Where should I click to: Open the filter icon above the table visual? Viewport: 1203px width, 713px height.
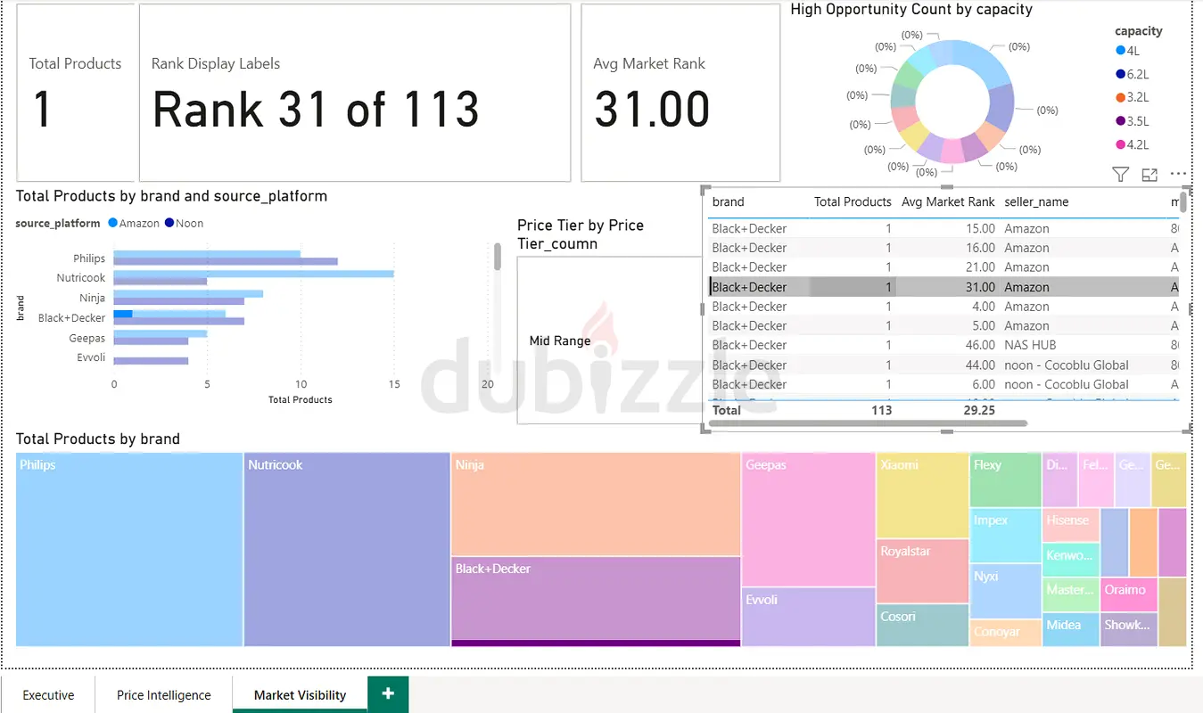(x=1121, y=175)
